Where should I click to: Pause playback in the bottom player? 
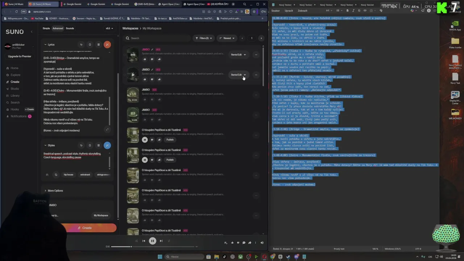pyautogui.click(x=152, y=241)
